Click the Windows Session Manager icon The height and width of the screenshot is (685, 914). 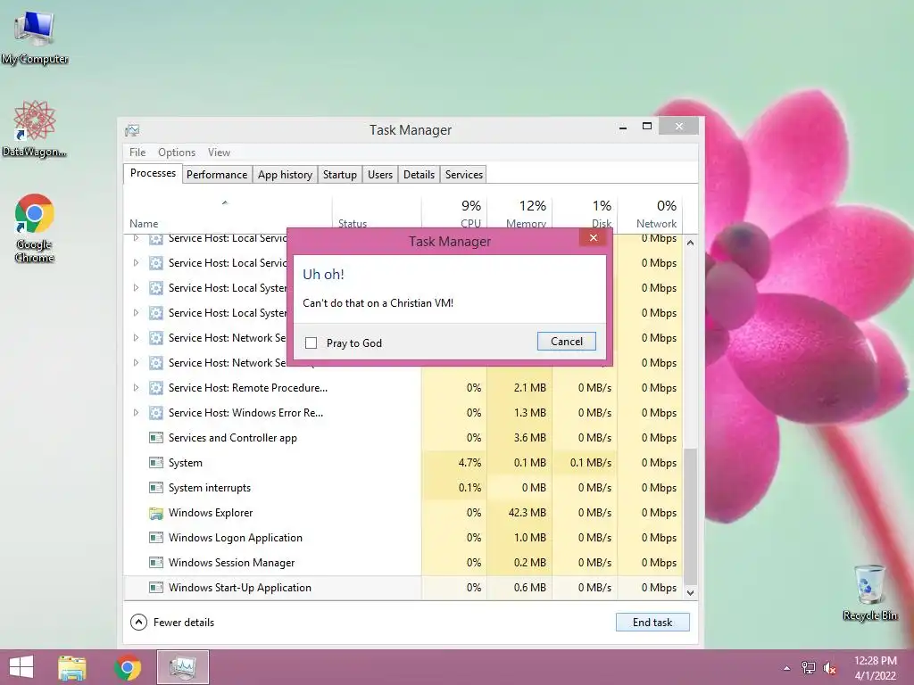(155, 564)
